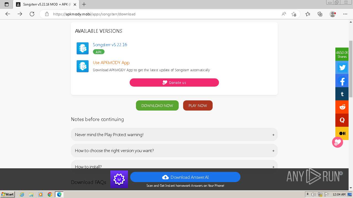This screenshot has width=353, height=198.
Task: Share on Reddit
Action: (342, 107)
